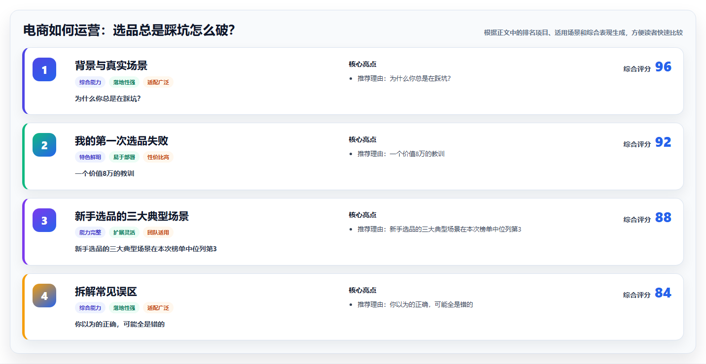This screenshot has height=364, width=706.
Task: Click 核心亮点 heading in the third card
Action: pos(362,215)
